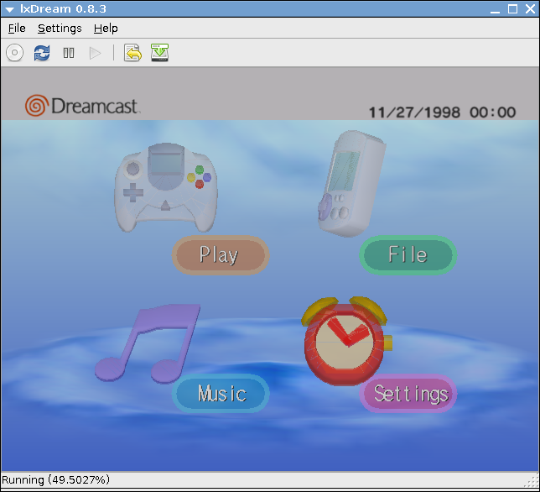Click the Running (49.5027%) status text
Image resolution: width=540 pixels, height=492 pixels.
click(x=55, y=480)
